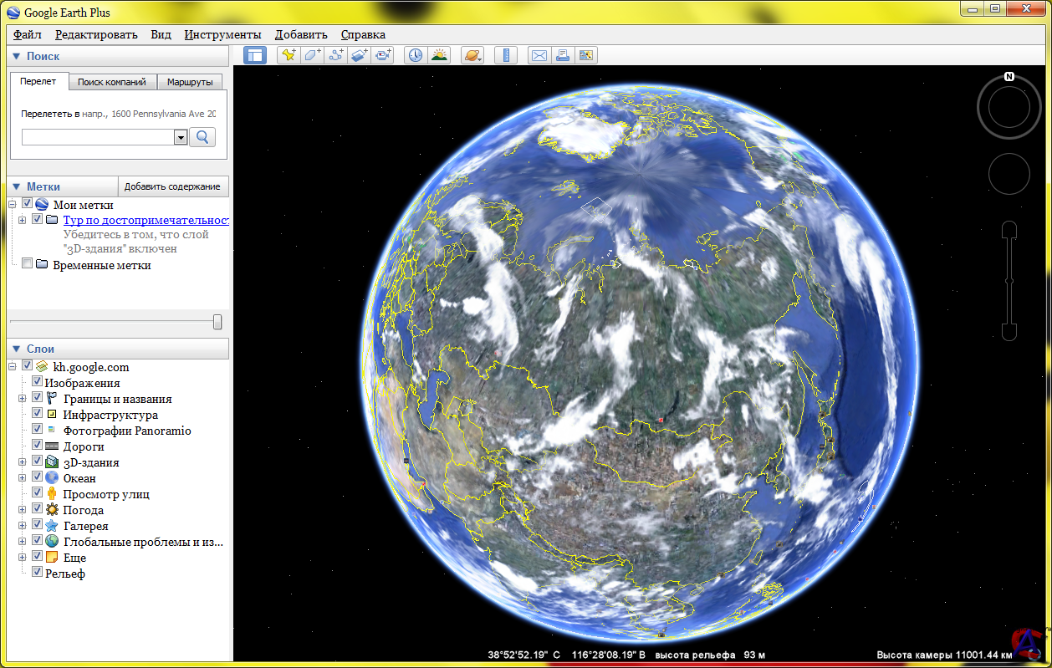This screenshot has width=1052, height=668.
Task: Click the Добавить содержание button
Action: [172, 186]
